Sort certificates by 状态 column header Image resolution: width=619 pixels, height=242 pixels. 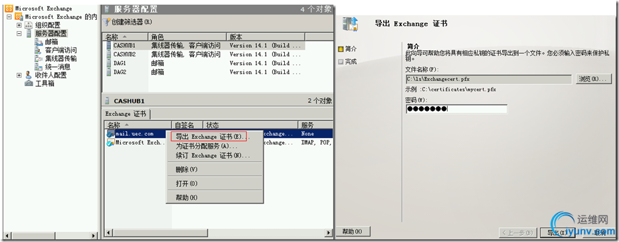coord(250,125)
